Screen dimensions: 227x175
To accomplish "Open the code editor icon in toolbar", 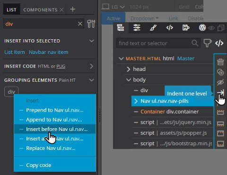I will (x=170, y=28).
